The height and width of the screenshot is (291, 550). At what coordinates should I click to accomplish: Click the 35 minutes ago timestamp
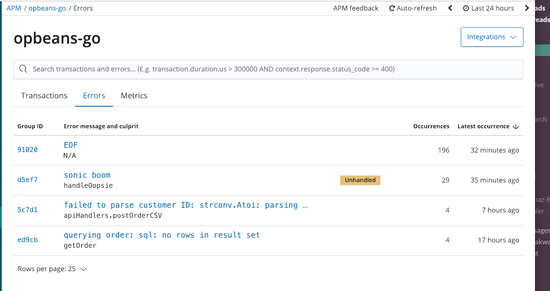click(495, 180)
